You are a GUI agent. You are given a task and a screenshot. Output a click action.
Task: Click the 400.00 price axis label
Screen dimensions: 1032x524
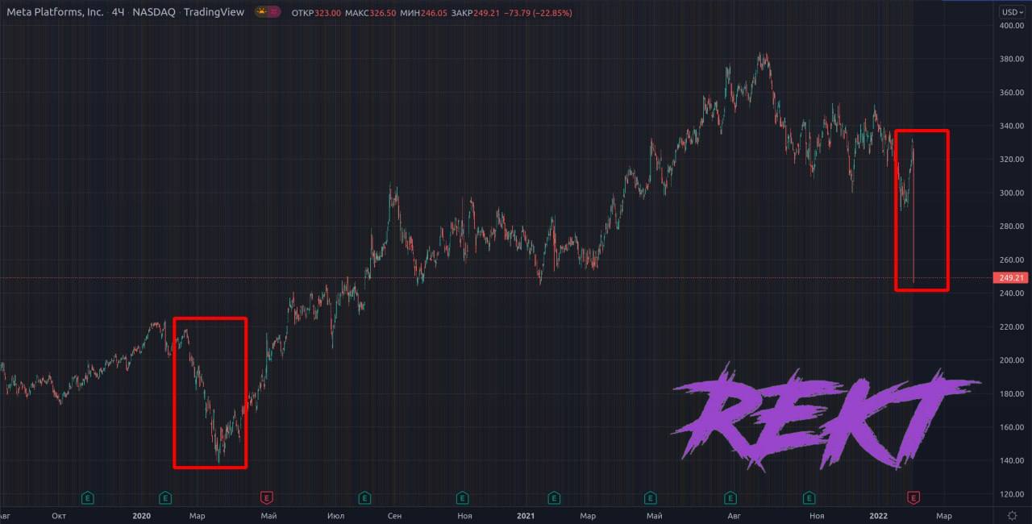click(1012, 26)
